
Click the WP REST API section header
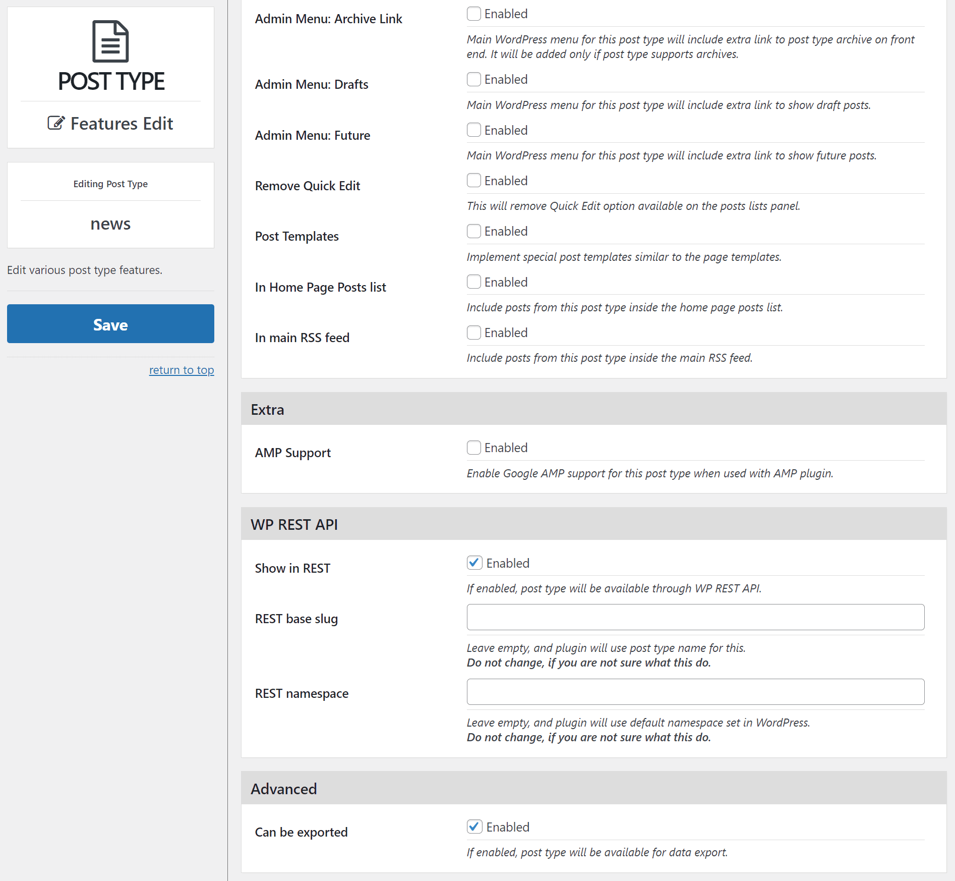[x=593, y=524]
